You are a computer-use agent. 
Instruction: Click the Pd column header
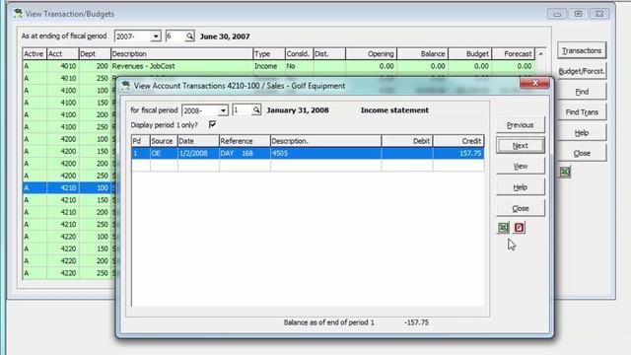tap(141, 141)
